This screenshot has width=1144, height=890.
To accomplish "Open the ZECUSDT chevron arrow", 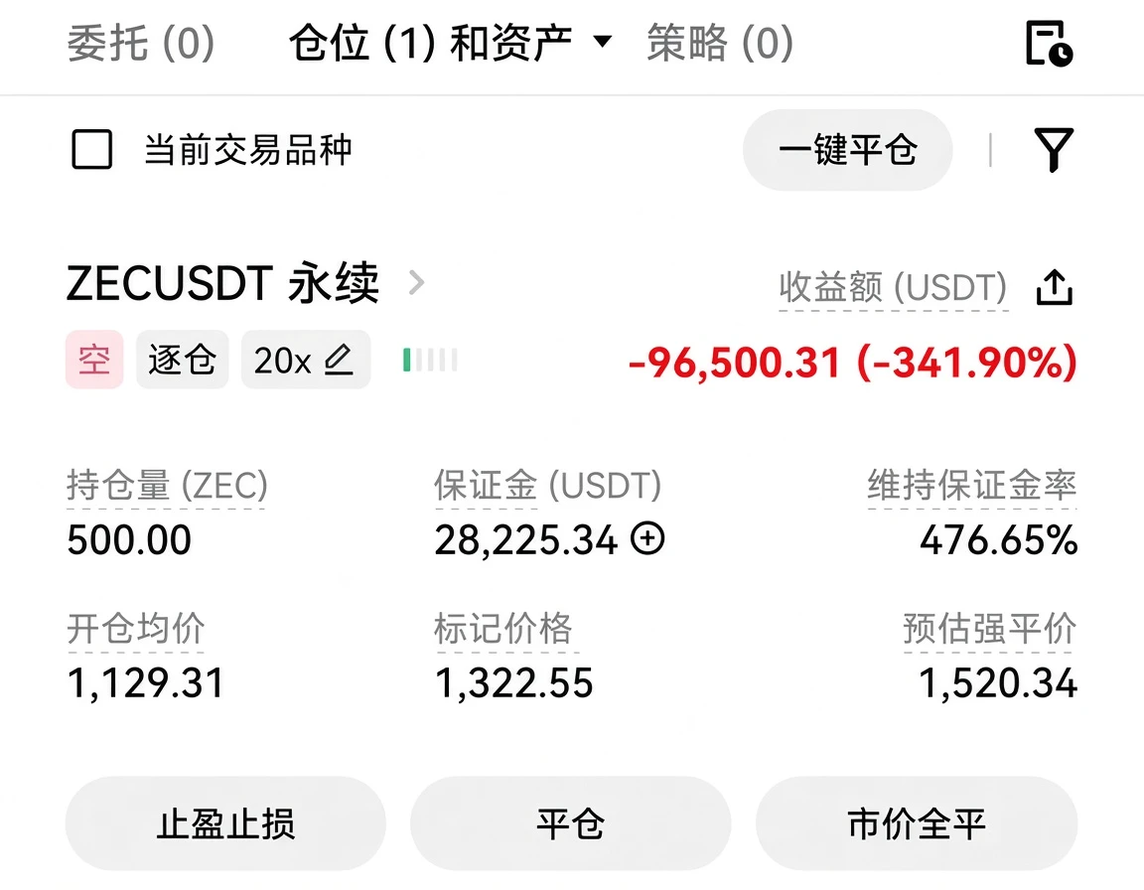I will 416,282.
